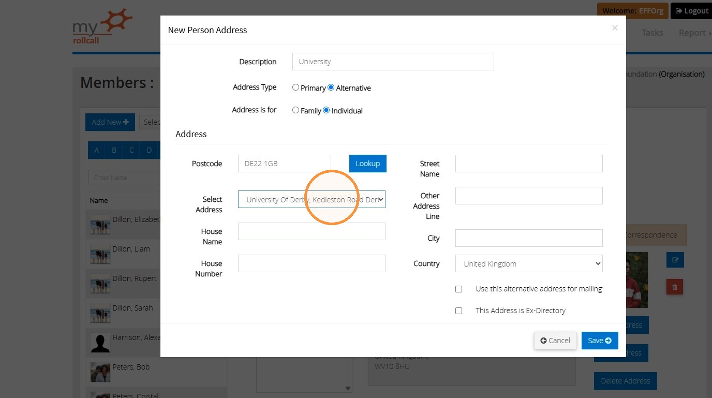This screenshot has height=398, width=712.
Task: Click the Delete Address button
Action: tap(626, 381)
